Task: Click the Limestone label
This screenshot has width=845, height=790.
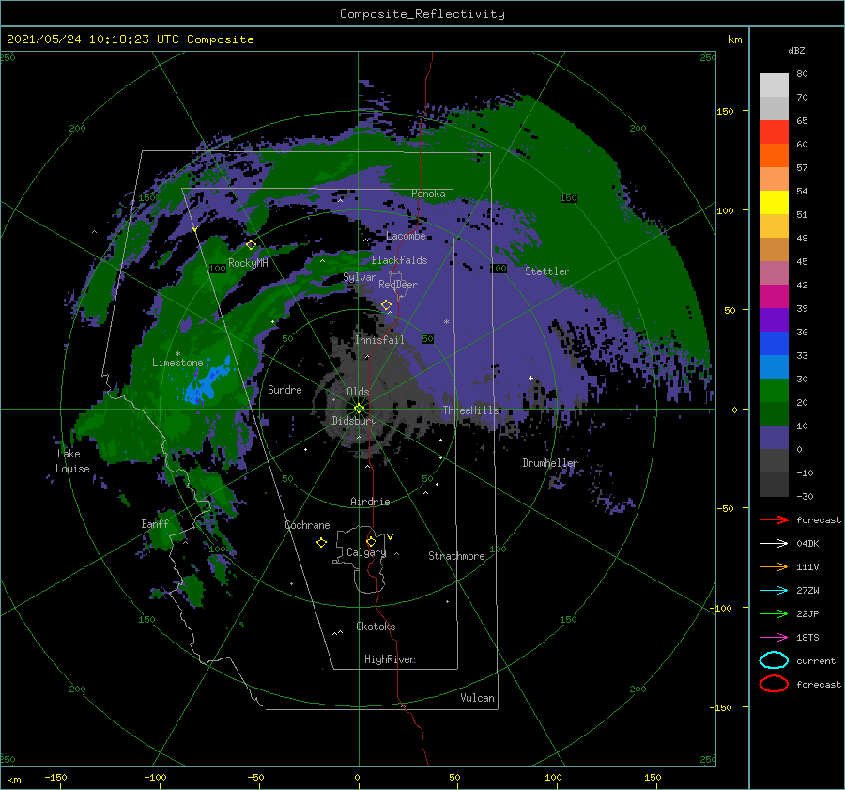Action: [x=177, y=363]
